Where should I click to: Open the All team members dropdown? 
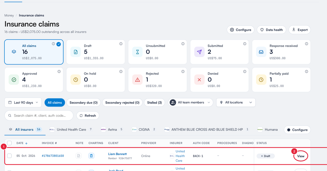pyautogui.click(x=191, y=102)
